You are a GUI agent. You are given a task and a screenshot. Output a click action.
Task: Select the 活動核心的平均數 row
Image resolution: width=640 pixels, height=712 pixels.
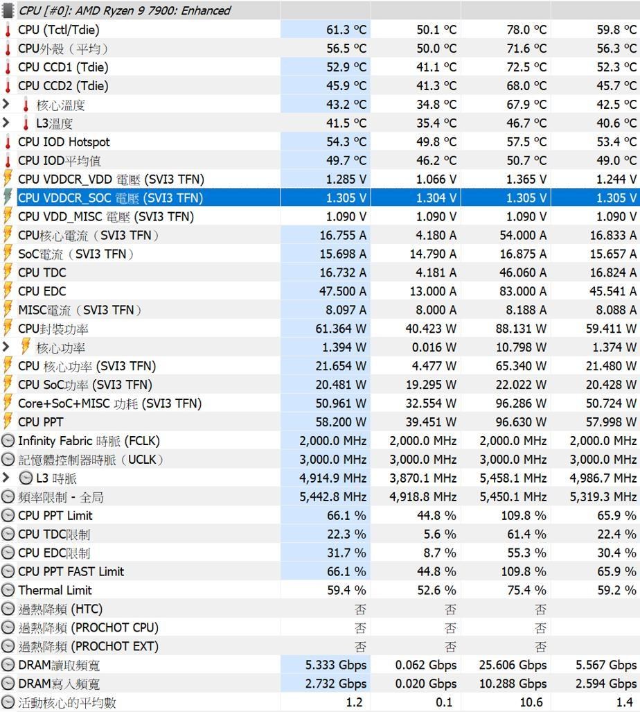tap(67, 703)
